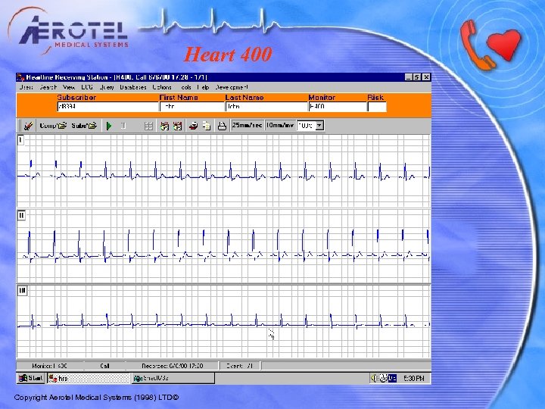
Task: Open the Help menu
Action: 203,87
